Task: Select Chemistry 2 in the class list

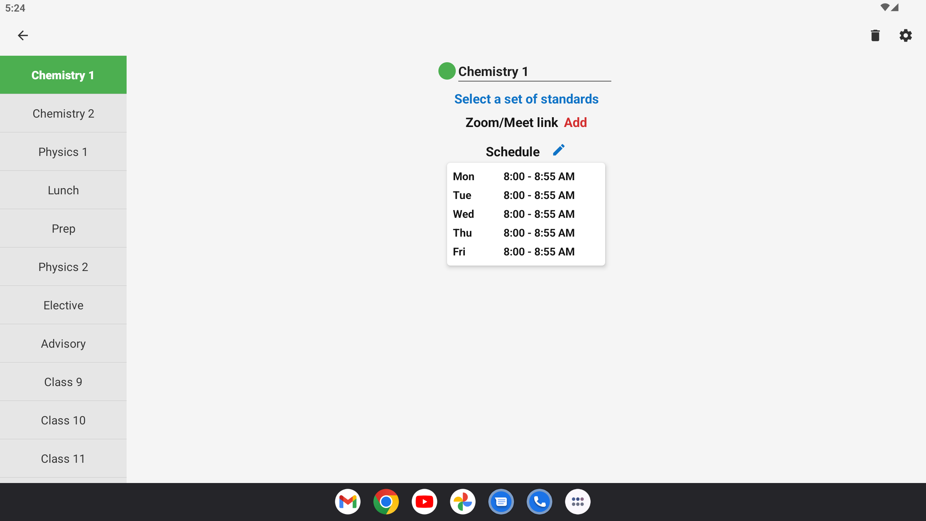Action: pos(63,113)
